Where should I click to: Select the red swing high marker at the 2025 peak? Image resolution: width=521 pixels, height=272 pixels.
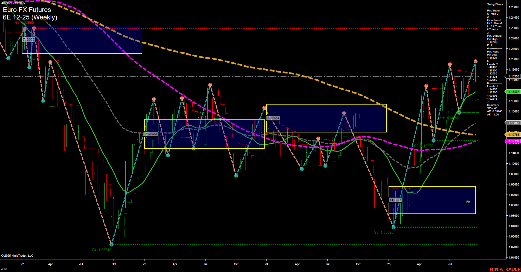coord(476,61)
